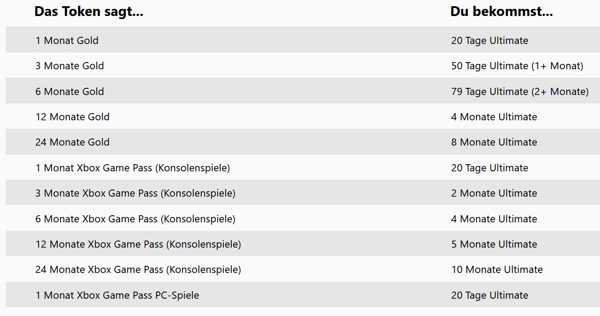The height and width of the screenshot is (316, 600).
Task: Select '1 Monat Xbox Game Pass PC-Spiele'
Action: (117, 295)
